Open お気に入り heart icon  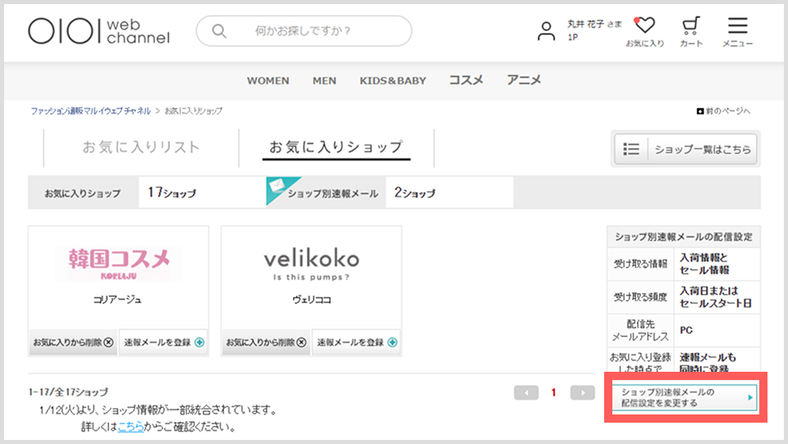point(645,32)
